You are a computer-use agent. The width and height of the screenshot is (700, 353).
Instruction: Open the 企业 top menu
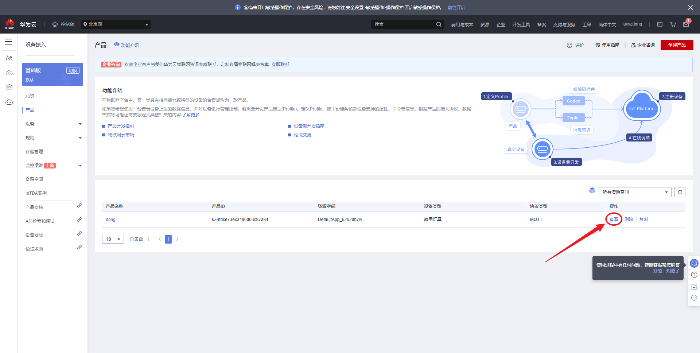(x=501, y=24)
